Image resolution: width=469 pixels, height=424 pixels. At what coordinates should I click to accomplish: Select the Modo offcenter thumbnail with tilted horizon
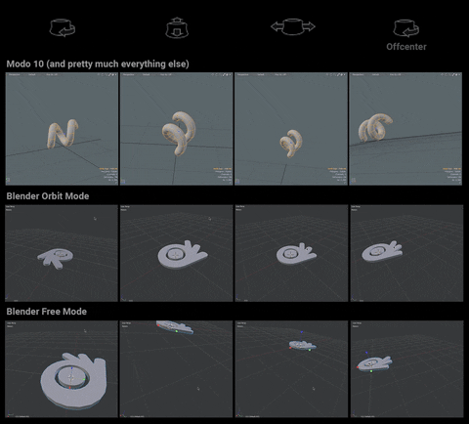(405, 129)
